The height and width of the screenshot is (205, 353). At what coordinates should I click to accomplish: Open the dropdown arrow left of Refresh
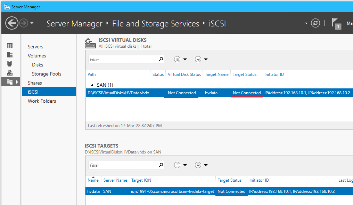pos(306,23)
